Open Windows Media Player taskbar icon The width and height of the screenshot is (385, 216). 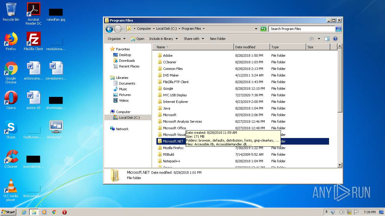(x=44, y=212)
